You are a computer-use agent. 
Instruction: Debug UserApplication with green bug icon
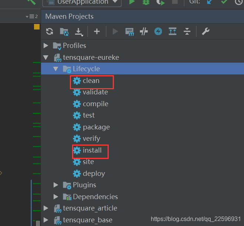click(x=146, y=2)
